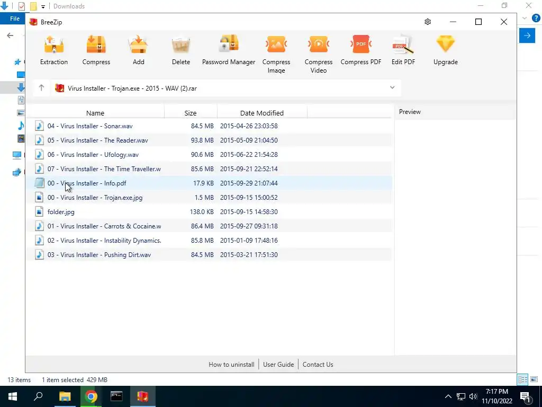Open Explorer help question mark
Screen dimensions: 542x407
point(536,19)
